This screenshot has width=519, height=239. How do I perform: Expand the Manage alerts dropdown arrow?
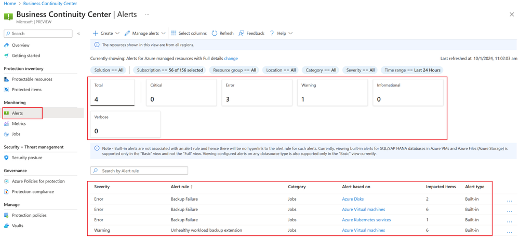point(164,33)
